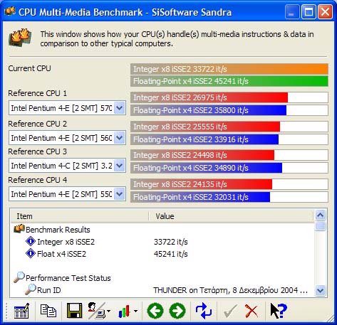Click the Value column header
337x325 pixels.
tap(231, 216)
